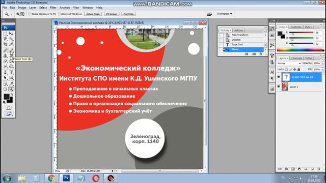The image size is (326, 183).
Task: Select the Lasso tool
Action: click(x=5, y=39)
